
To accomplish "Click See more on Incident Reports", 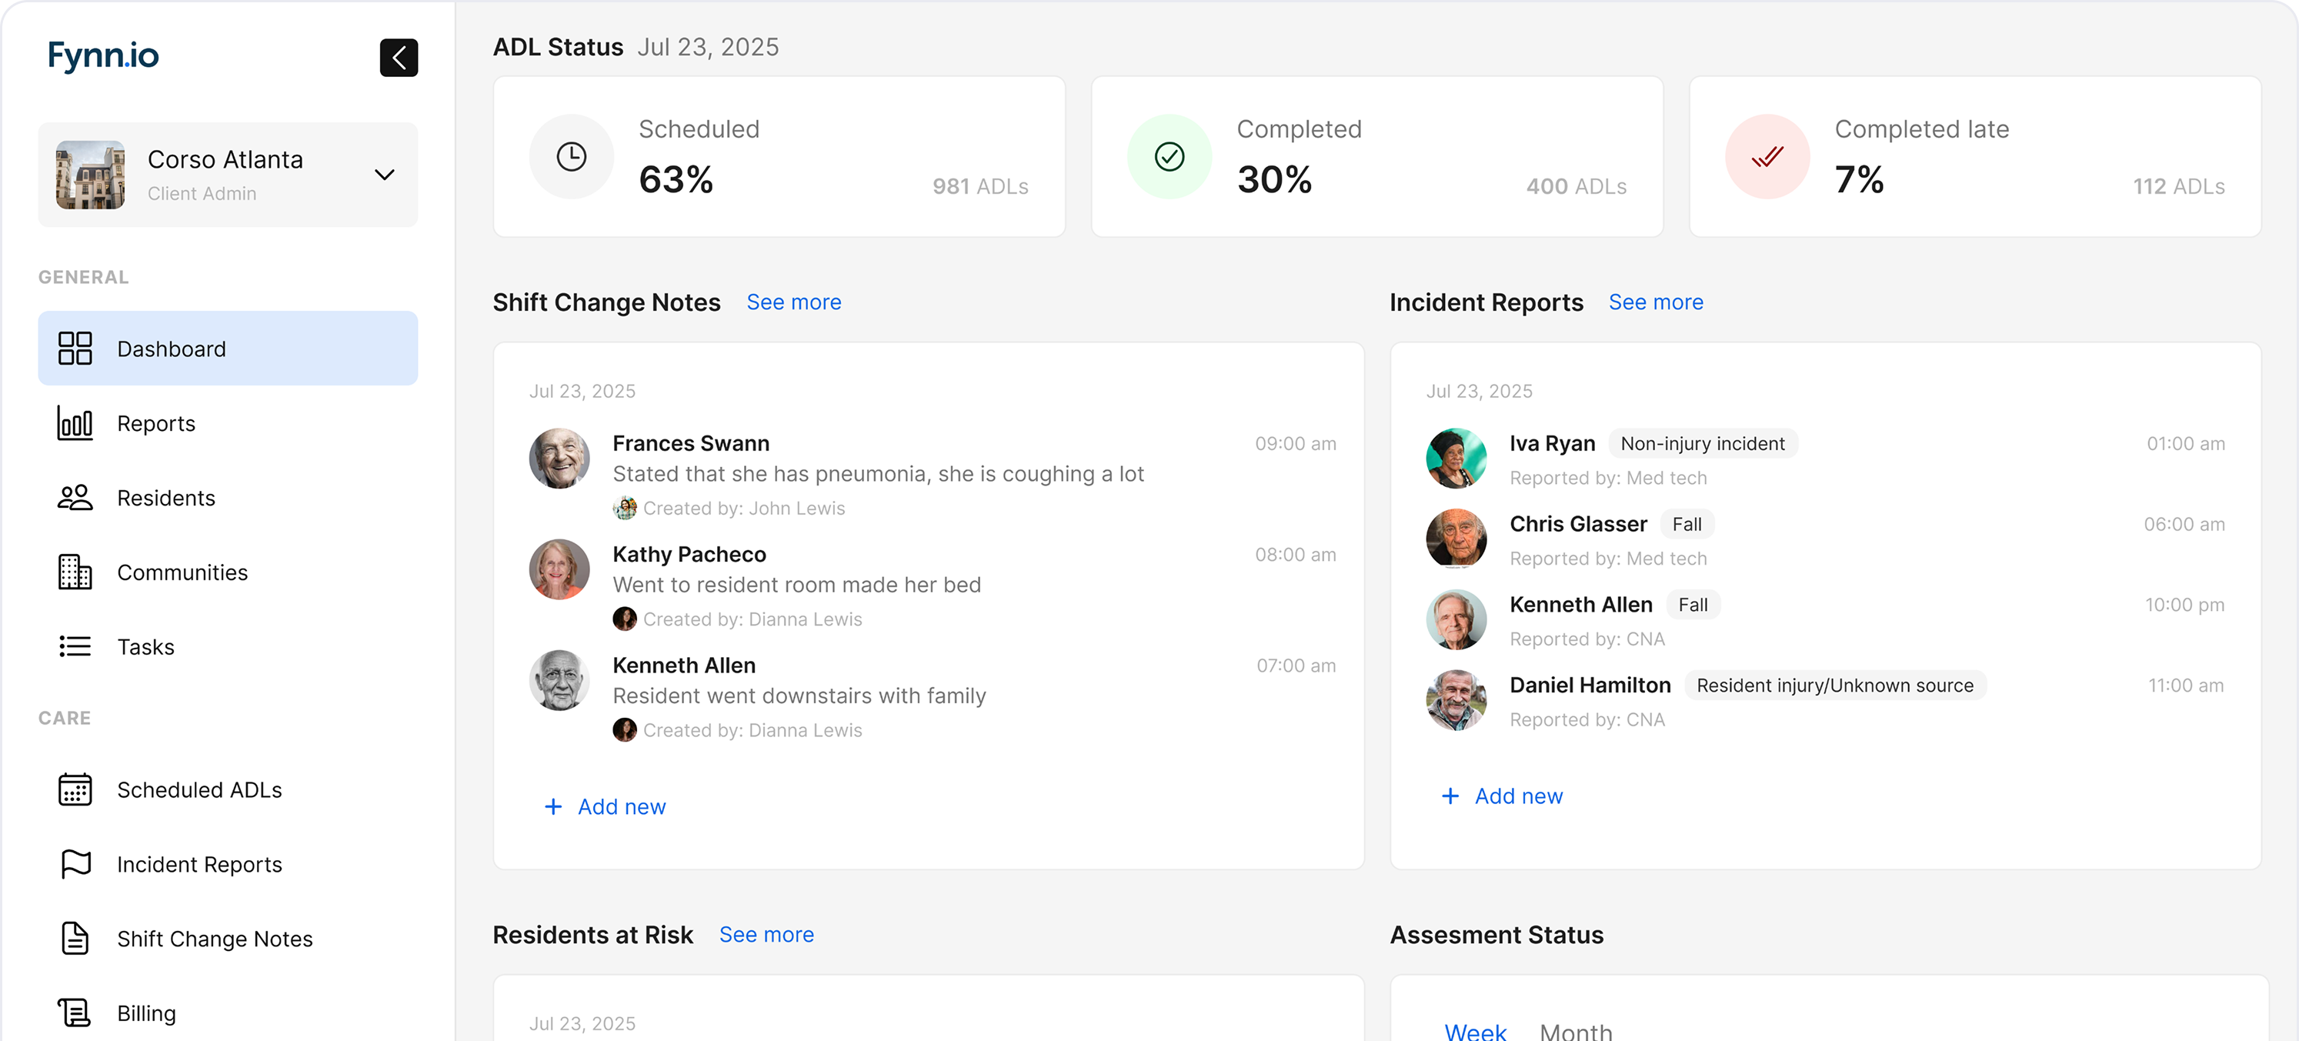I will (x=1656, y=302).
